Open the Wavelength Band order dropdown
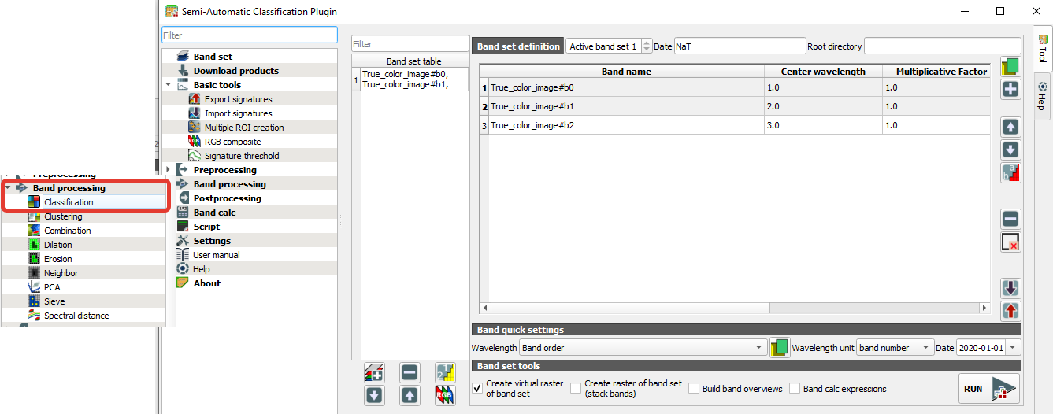1053x414 pixels. click(x=643, y=347)
